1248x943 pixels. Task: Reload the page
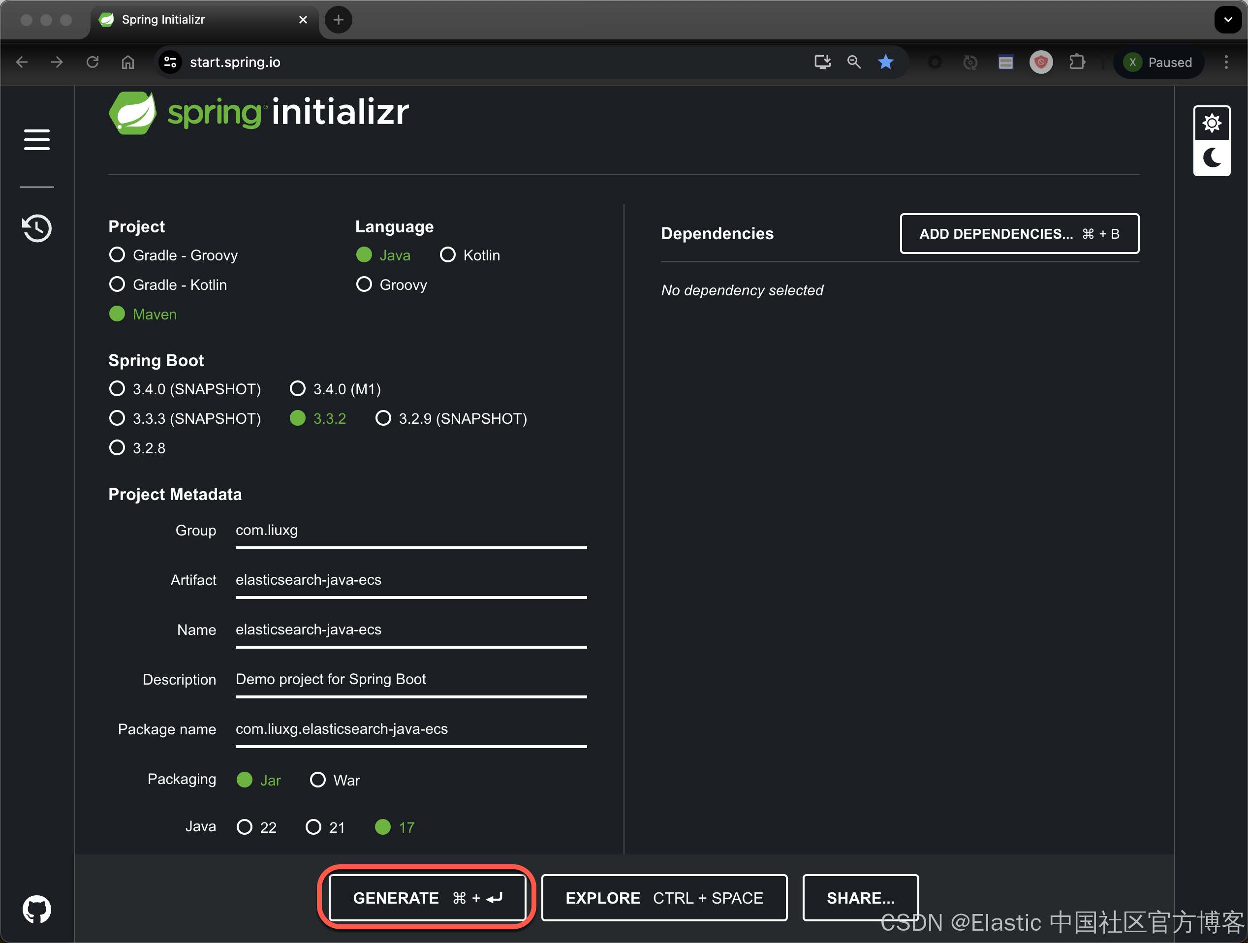93,62
